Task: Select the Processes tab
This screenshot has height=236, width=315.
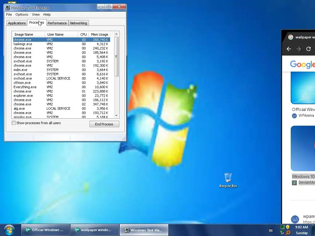Action: point(37,23)
